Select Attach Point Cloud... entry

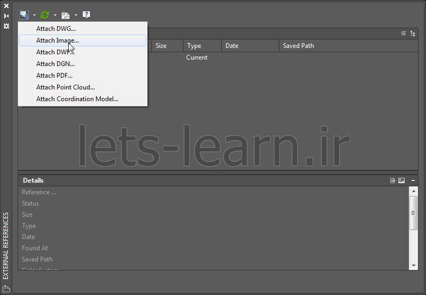tap(83, 87)
